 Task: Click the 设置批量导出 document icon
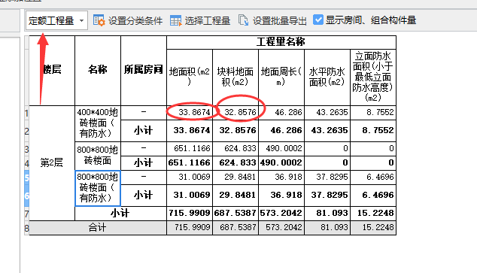(x=243, y=20)
